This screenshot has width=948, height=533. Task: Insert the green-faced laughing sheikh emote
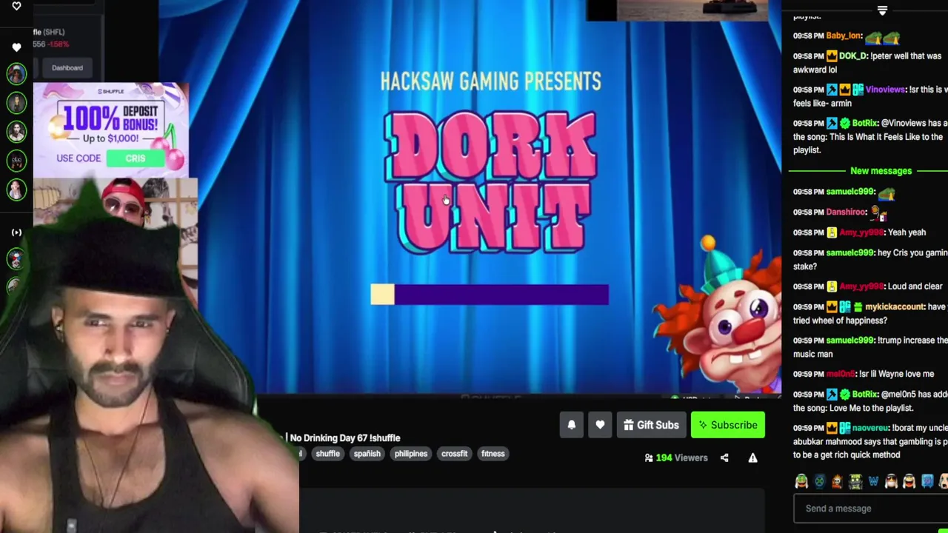(801, 482)
